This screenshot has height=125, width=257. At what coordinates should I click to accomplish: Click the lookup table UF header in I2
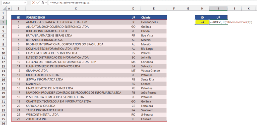[x=218, y=17]
